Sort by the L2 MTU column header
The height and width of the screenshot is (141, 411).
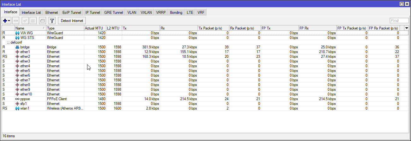[x=114, y=28]
